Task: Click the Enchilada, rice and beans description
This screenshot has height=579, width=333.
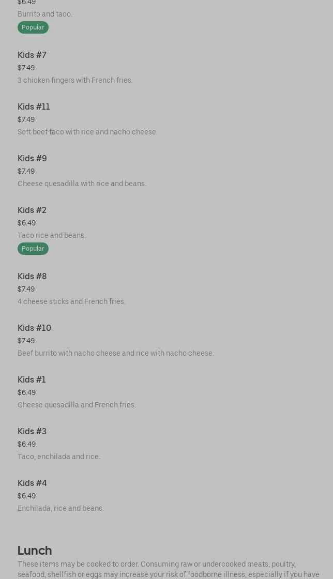Action: [60, 508]
